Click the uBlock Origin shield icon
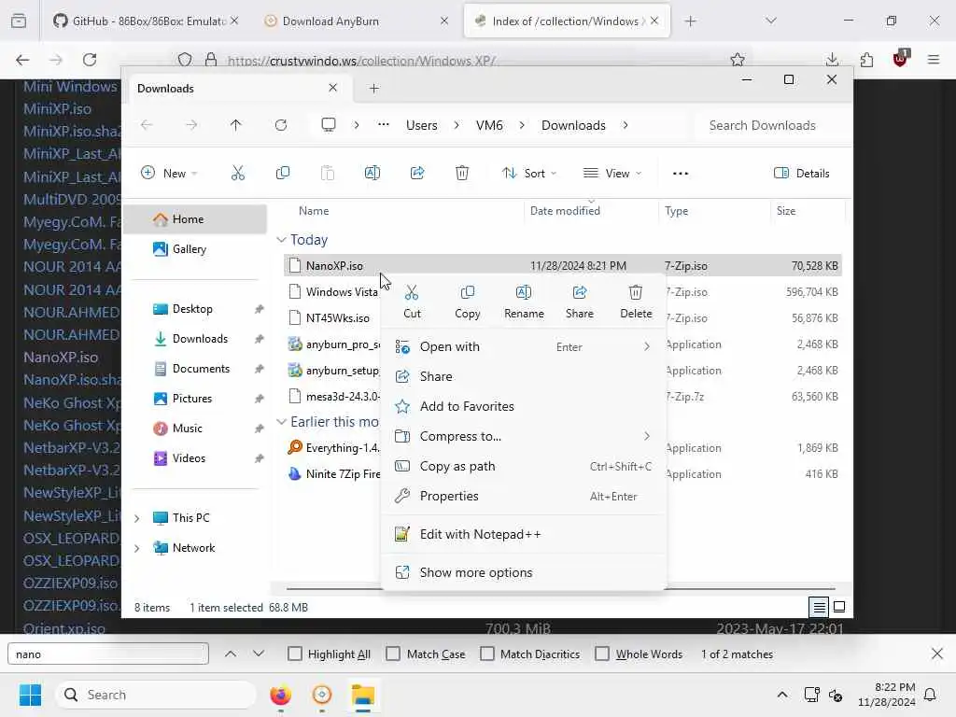This screenshot has height=717, width=956. [x=901, y=59]
